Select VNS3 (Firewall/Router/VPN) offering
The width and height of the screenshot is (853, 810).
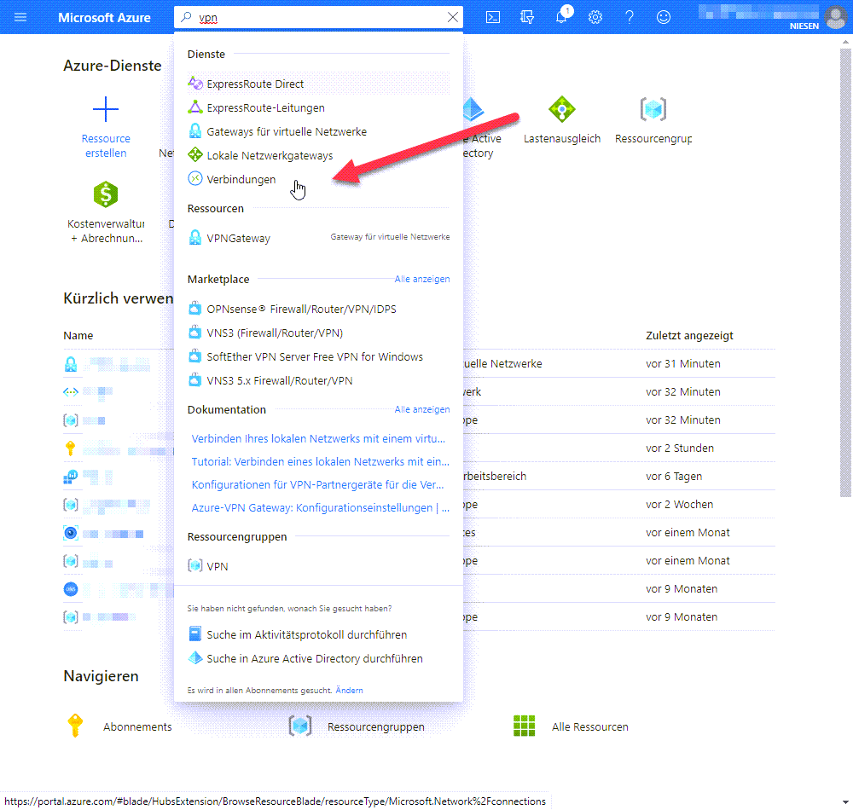click(x=318, y=333)
